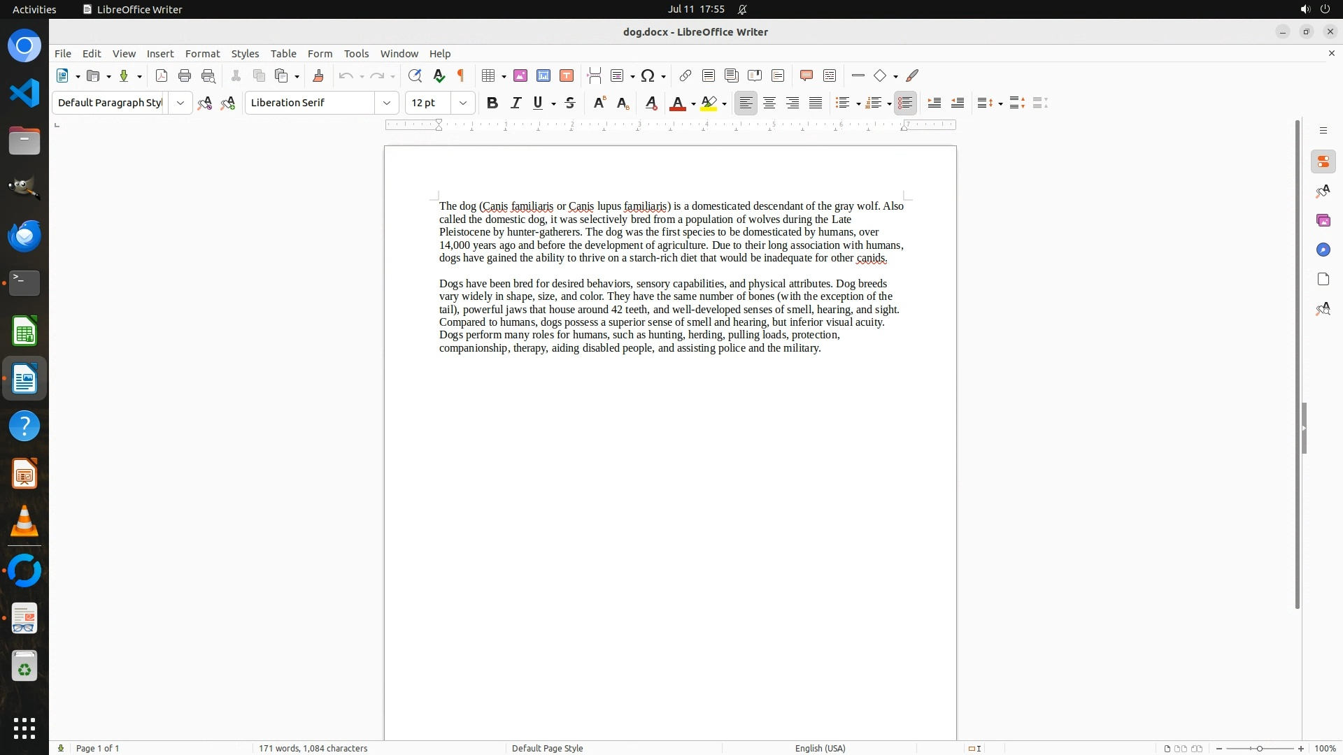Viewport: 1343px width, 755px height.
Task: Open the Navigator in the sidebar
Action: [1323, 250]
